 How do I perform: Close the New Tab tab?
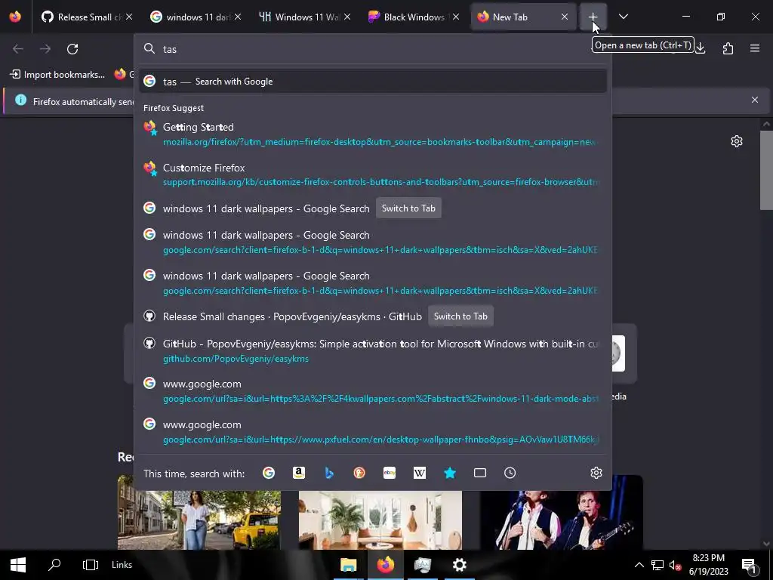pyautogui.click(x=565, y=17)
